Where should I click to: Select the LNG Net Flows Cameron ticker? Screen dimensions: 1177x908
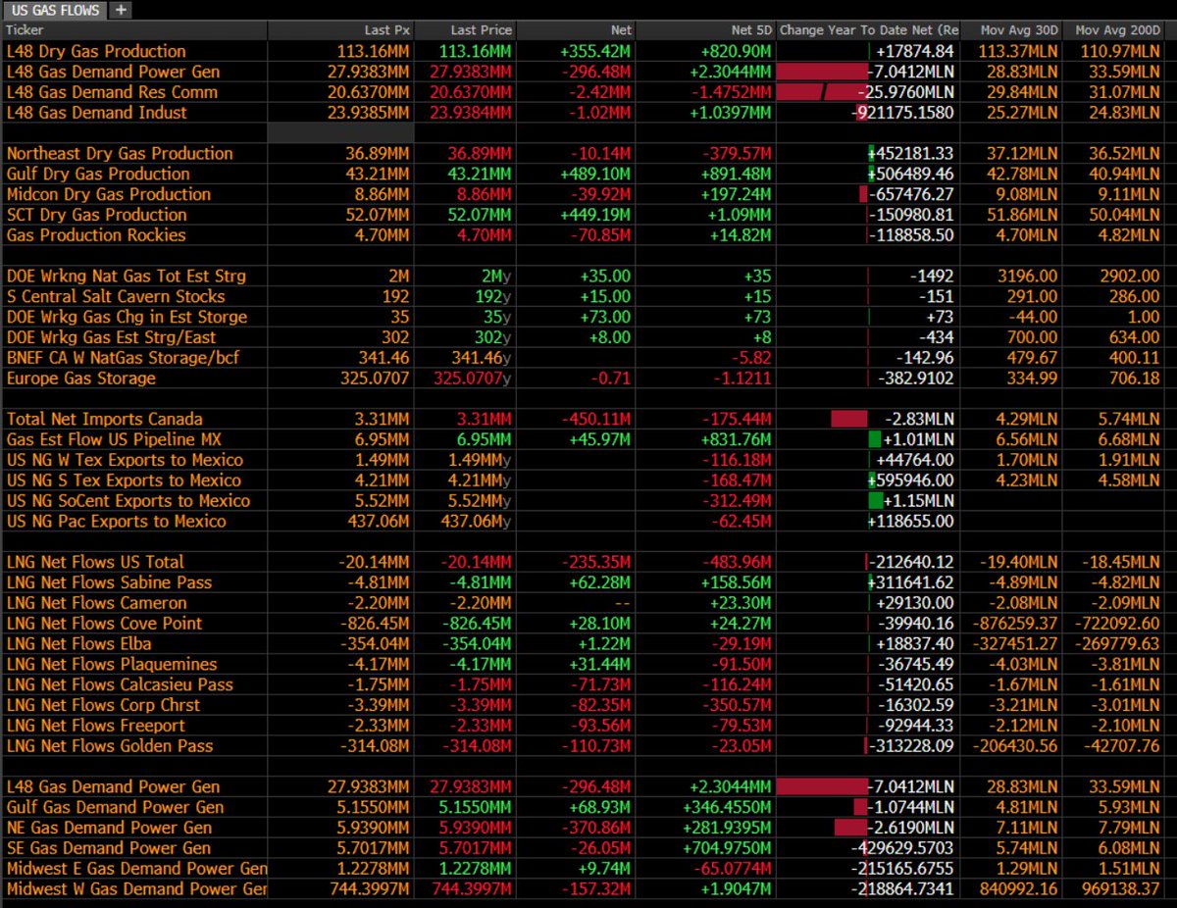96,603
